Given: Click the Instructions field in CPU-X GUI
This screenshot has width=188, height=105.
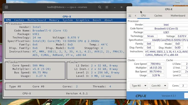Looking at the screenshot, I should click(x=166, y=53).
